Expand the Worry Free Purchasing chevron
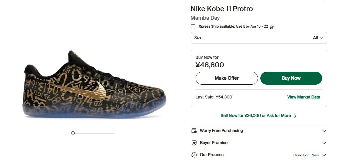 (x=324, y=131)
